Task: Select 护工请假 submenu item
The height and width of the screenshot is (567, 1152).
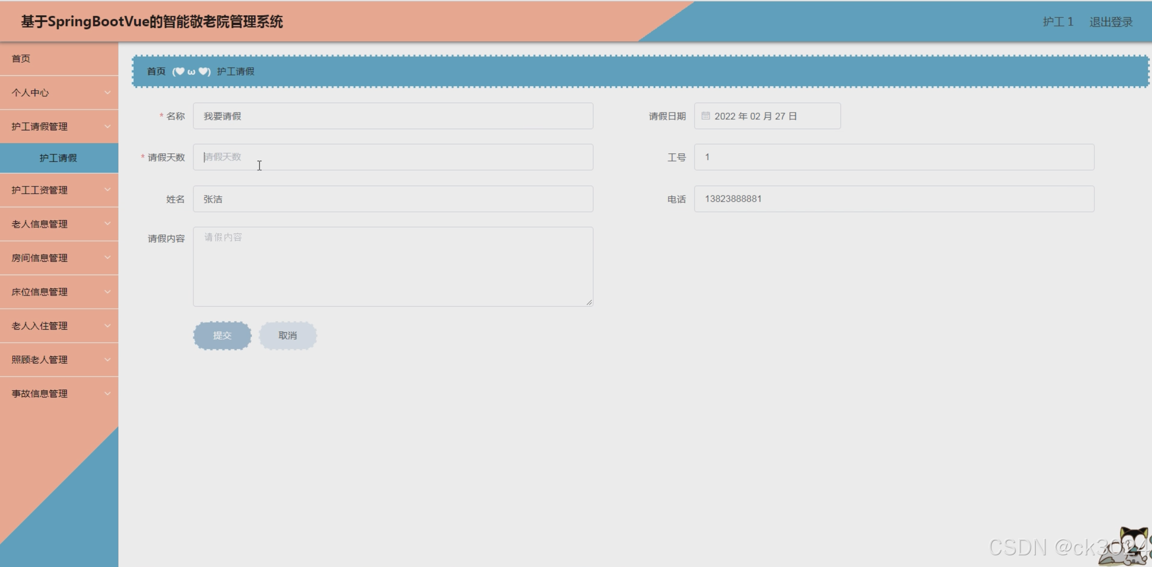Action: tap(58, 158)
